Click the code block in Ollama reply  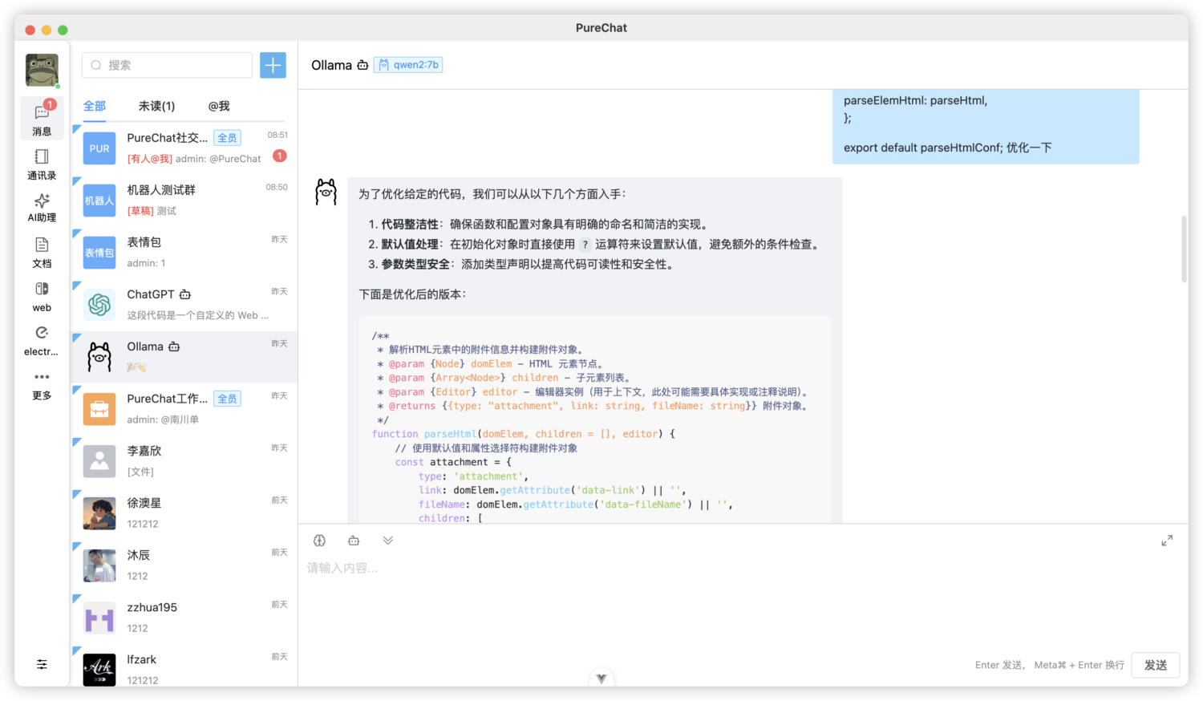[x=595, y=420]
